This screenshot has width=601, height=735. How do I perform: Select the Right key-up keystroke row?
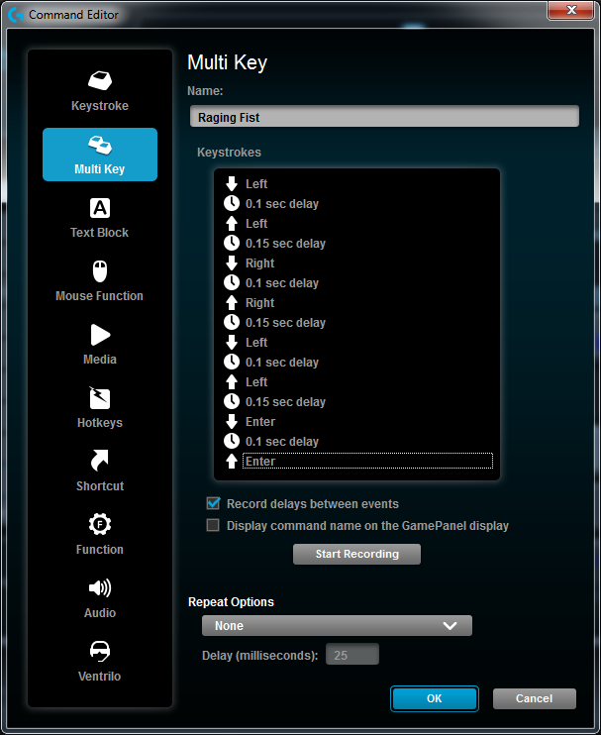[358, 303]
